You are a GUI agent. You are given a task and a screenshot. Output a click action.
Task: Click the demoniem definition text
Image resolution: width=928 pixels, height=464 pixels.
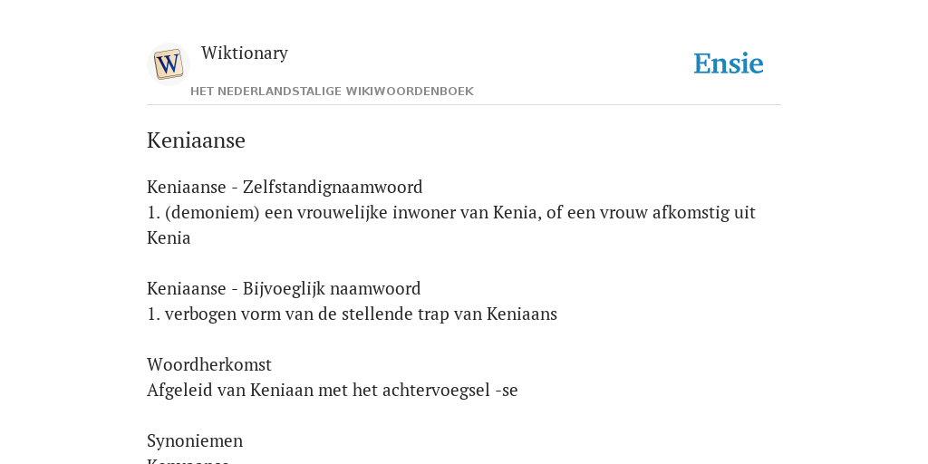(451, 225)
